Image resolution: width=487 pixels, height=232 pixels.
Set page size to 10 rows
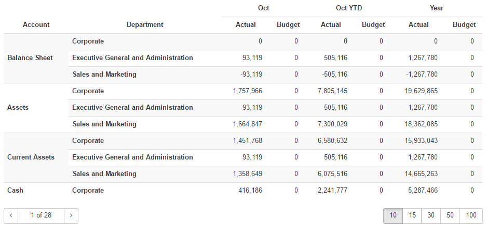click(393, 215)
